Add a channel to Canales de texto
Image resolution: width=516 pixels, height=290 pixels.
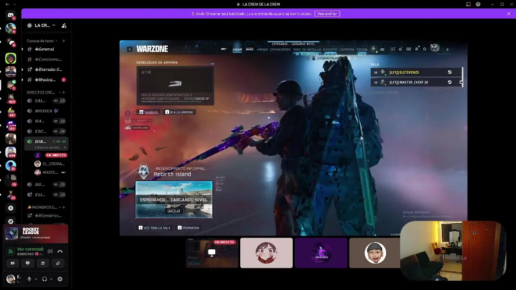[x=63, y=41]
